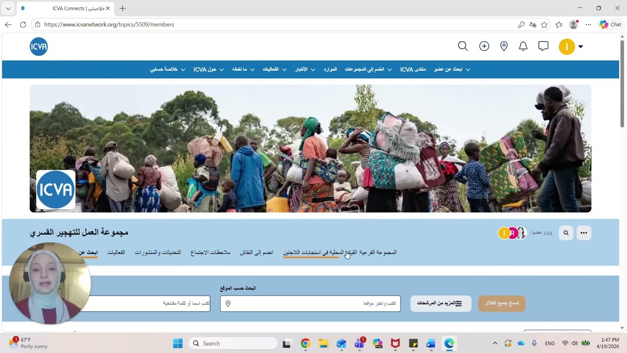Screen dimensions: 627x353
Task: Open Google Chrome from taskbar
Action: point(305,343)
